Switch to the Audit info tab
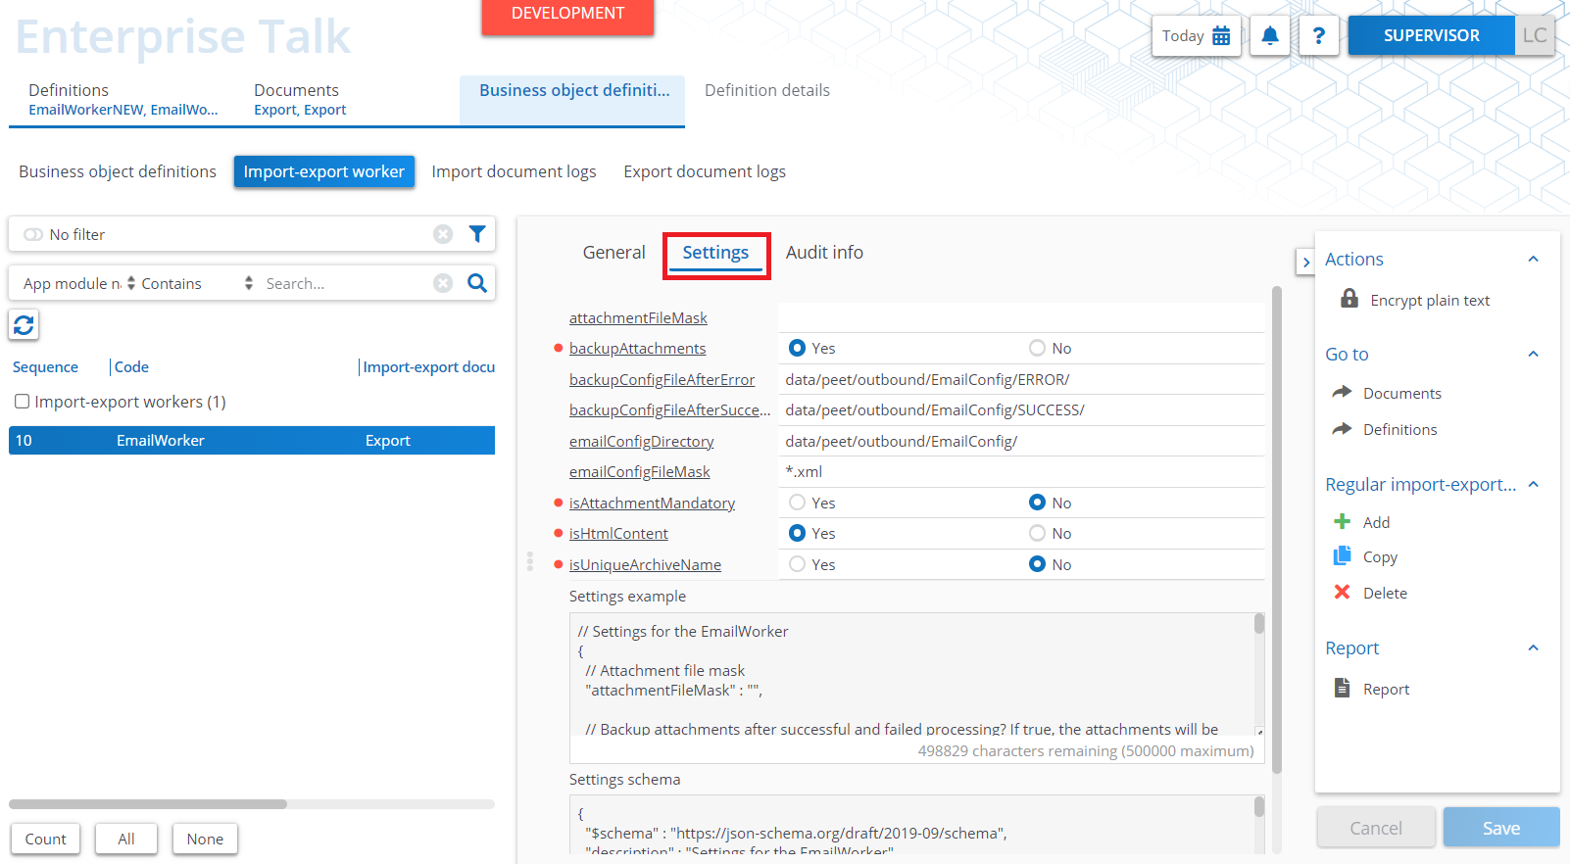 [824, 253]
